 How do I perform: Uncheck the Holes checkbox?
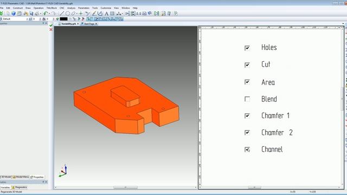pos(247,48)
